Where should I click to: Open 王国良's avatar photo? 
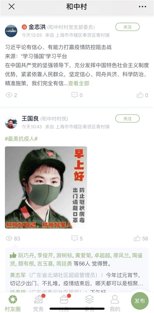point(11,123)
